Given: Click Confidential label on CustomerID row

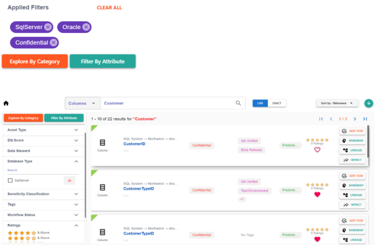Looking at the screenshot, I should tap(201, 146).
